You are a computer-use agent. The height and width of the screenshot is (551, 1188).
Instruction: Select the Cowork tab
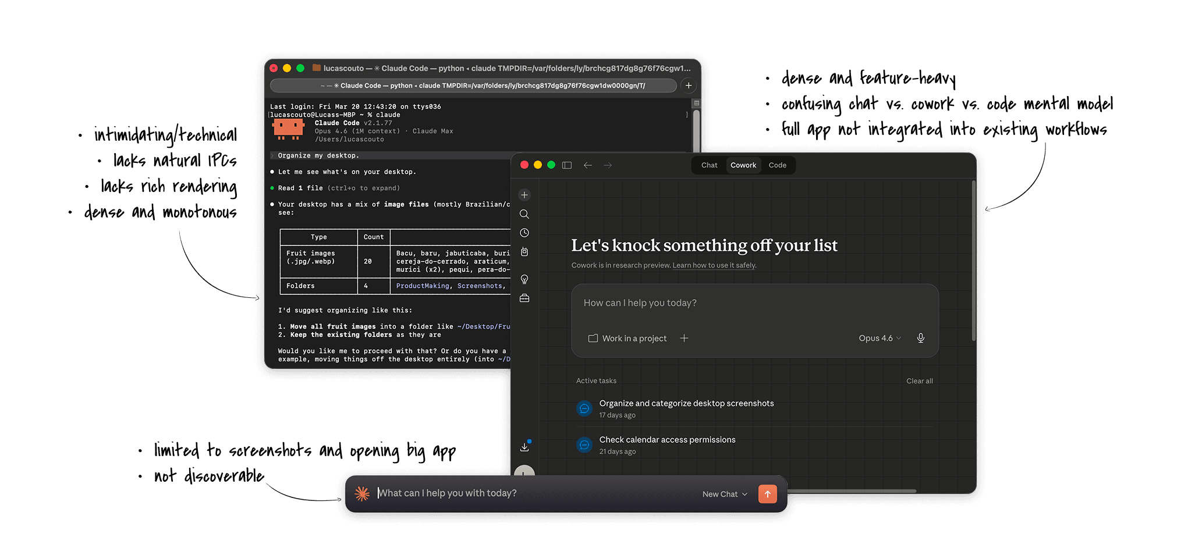point(743,165)
